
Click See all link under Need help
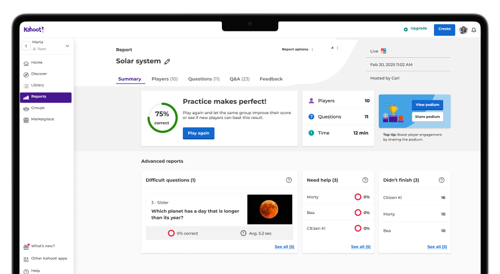click(x=360, y=247)
